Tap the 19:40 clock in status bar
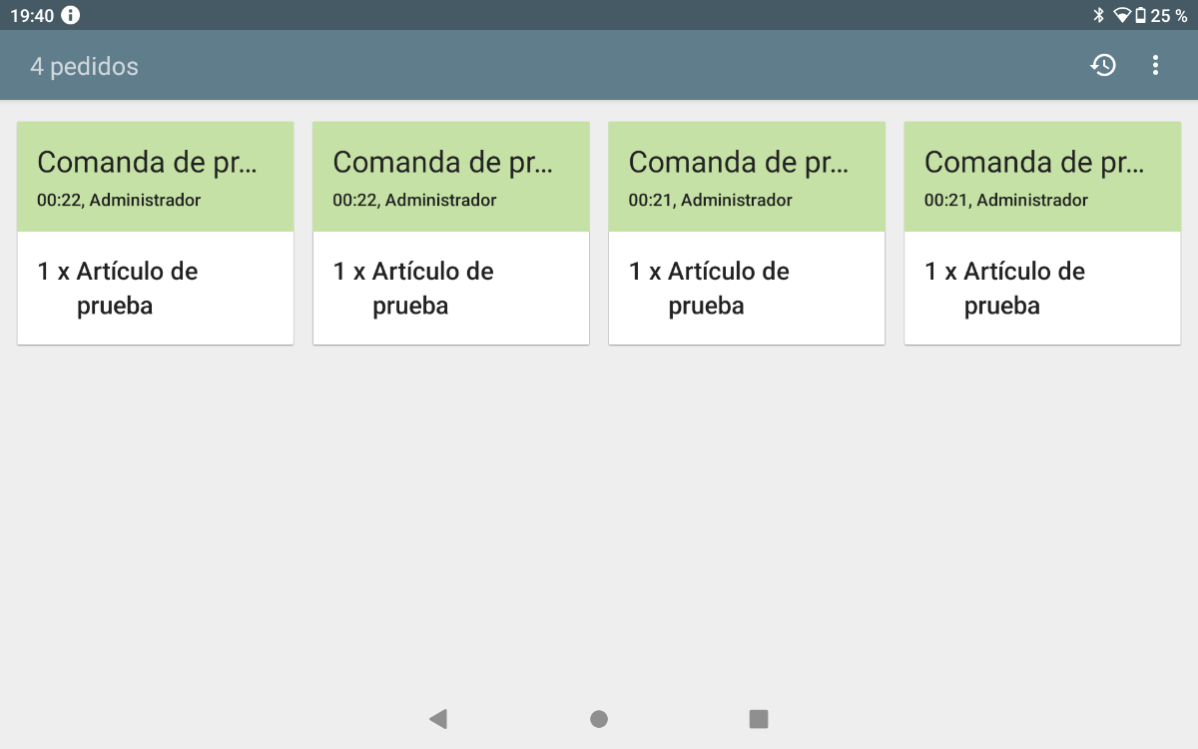Image resolution: width=1198 pixels, height=749 pixels. coord(32,15)
